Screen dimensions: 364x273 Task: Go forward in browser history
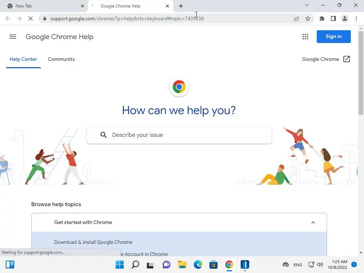click(19, 18)
